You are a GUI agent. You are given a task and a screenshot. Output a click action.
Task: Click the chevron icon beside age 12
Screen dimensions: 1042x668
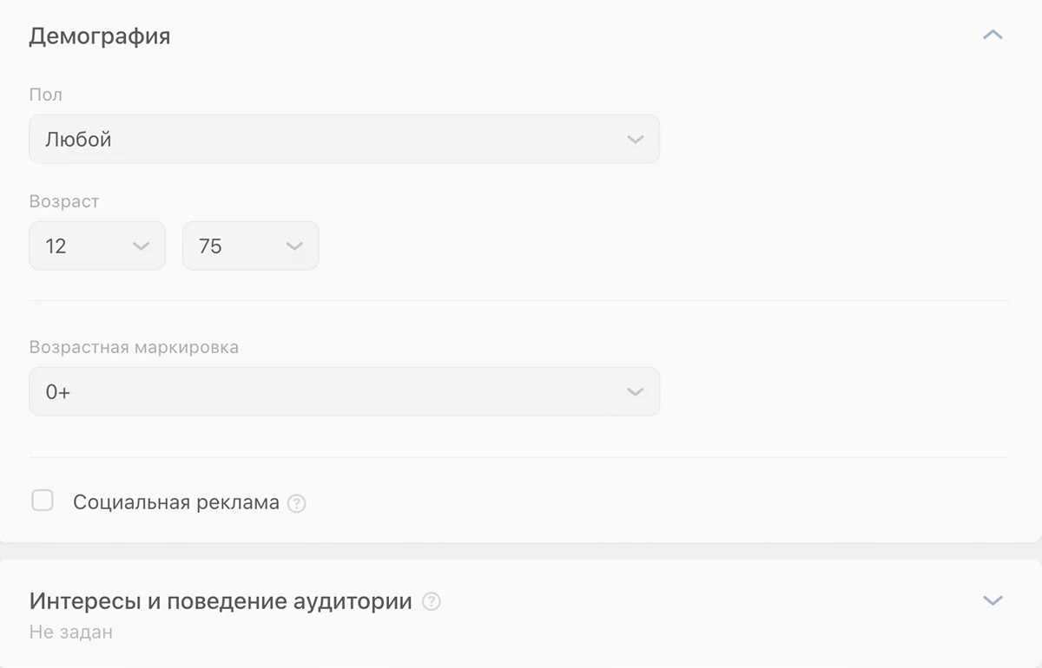[x=141, y=246]
